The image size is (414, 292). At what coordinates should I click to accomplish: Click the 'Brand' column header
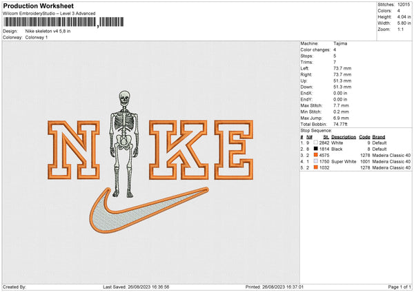[379, 137]
